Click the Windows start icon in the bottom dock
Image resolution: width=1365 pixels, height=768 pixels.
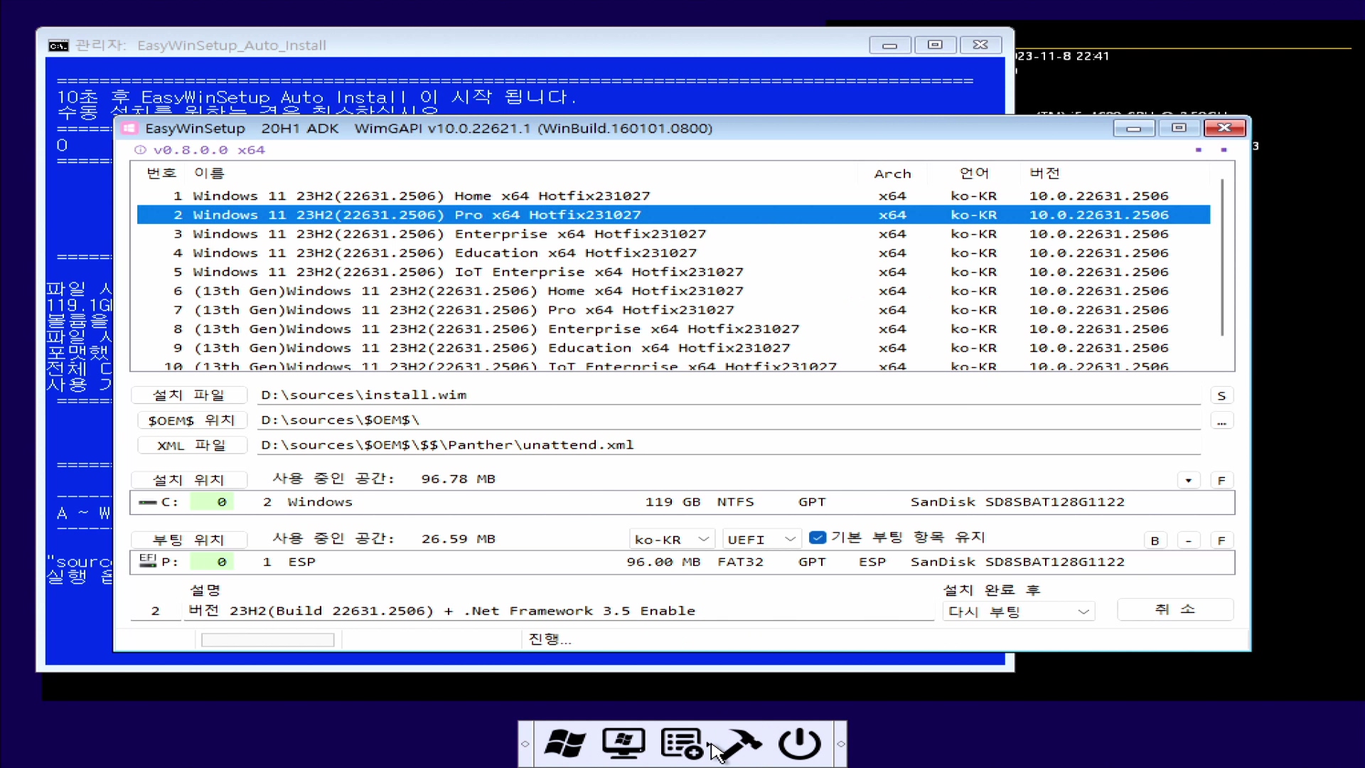565,744
